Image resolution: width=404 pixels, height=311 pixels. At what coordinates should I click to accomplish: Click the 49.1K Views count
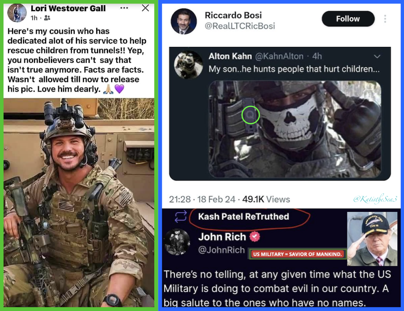click(266, 199)
